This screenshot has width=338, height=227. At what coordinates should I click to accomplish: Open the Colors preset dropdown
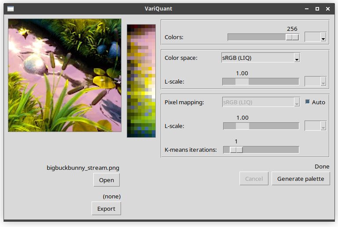(315, 37)
